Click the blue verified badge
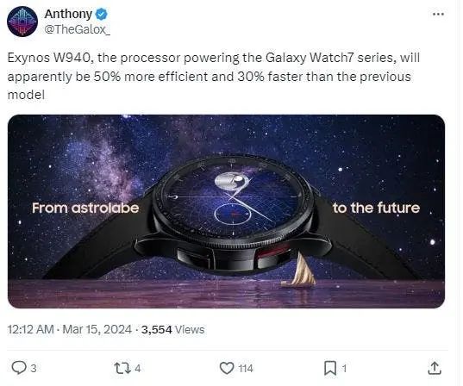The width and height of the screenshot is (463, 386). (102, 14)
